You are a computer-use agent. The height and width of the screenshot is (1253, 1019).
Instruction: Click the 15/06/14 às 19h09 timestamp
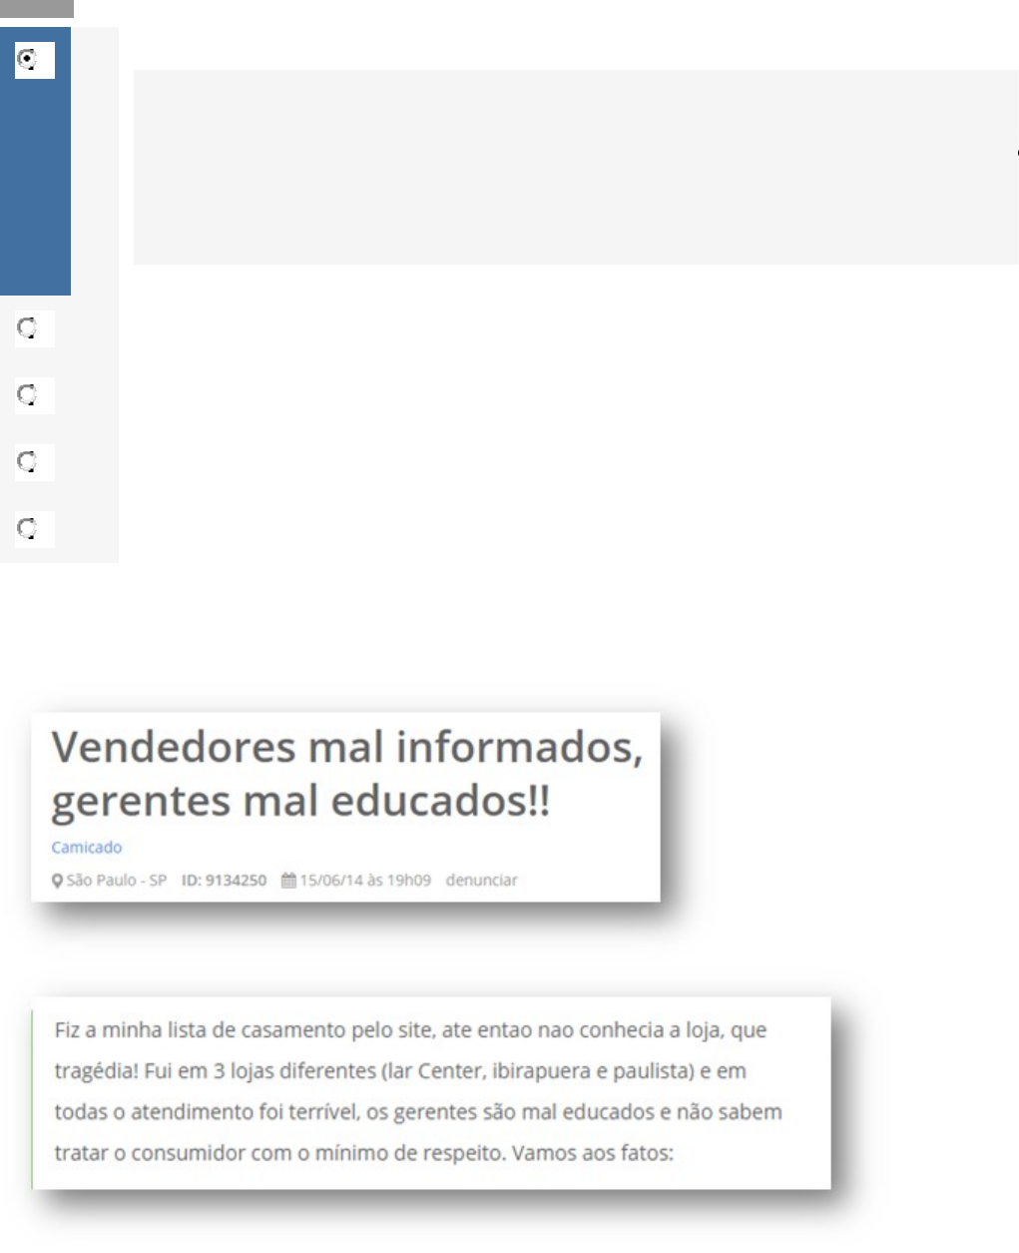(365, 881)
